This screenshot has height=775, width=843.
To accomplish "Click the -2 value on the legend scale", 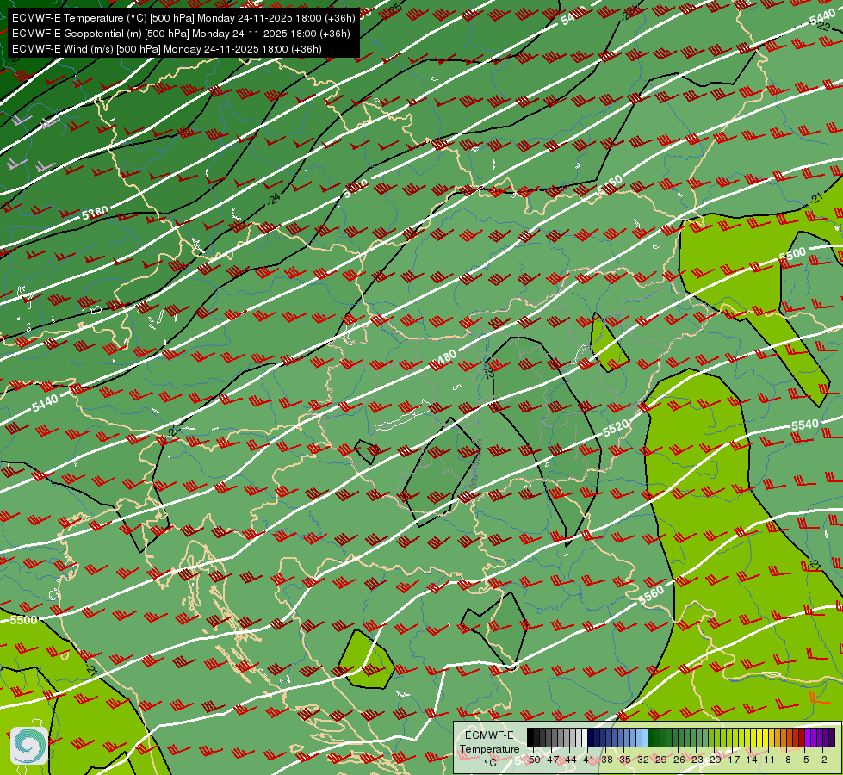I will click(x=822, y=759).
